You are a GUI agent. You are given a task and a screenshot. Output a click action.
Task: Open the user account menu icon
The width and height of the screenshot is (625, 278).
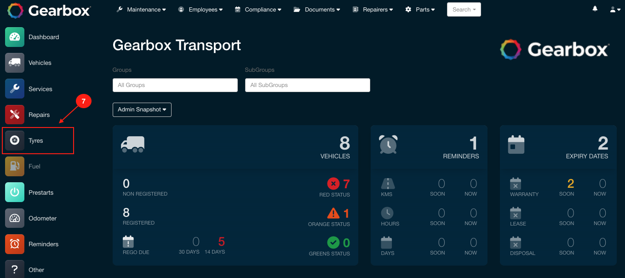[615, 9]
